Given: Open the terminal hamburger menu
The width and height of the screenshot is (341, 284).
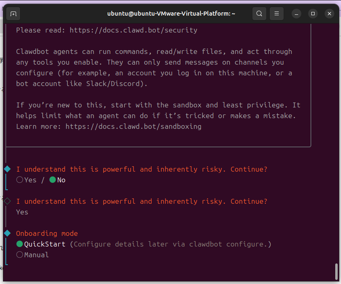Looking at the screenshot, I should pos(277,14).
